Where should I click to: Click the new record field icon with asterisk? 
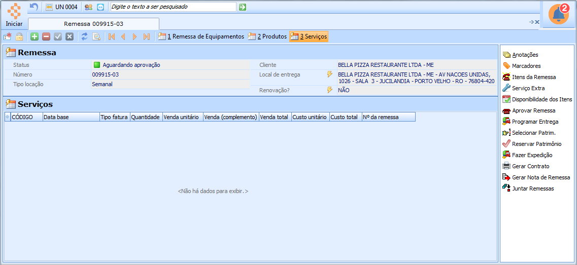[8, 36]
